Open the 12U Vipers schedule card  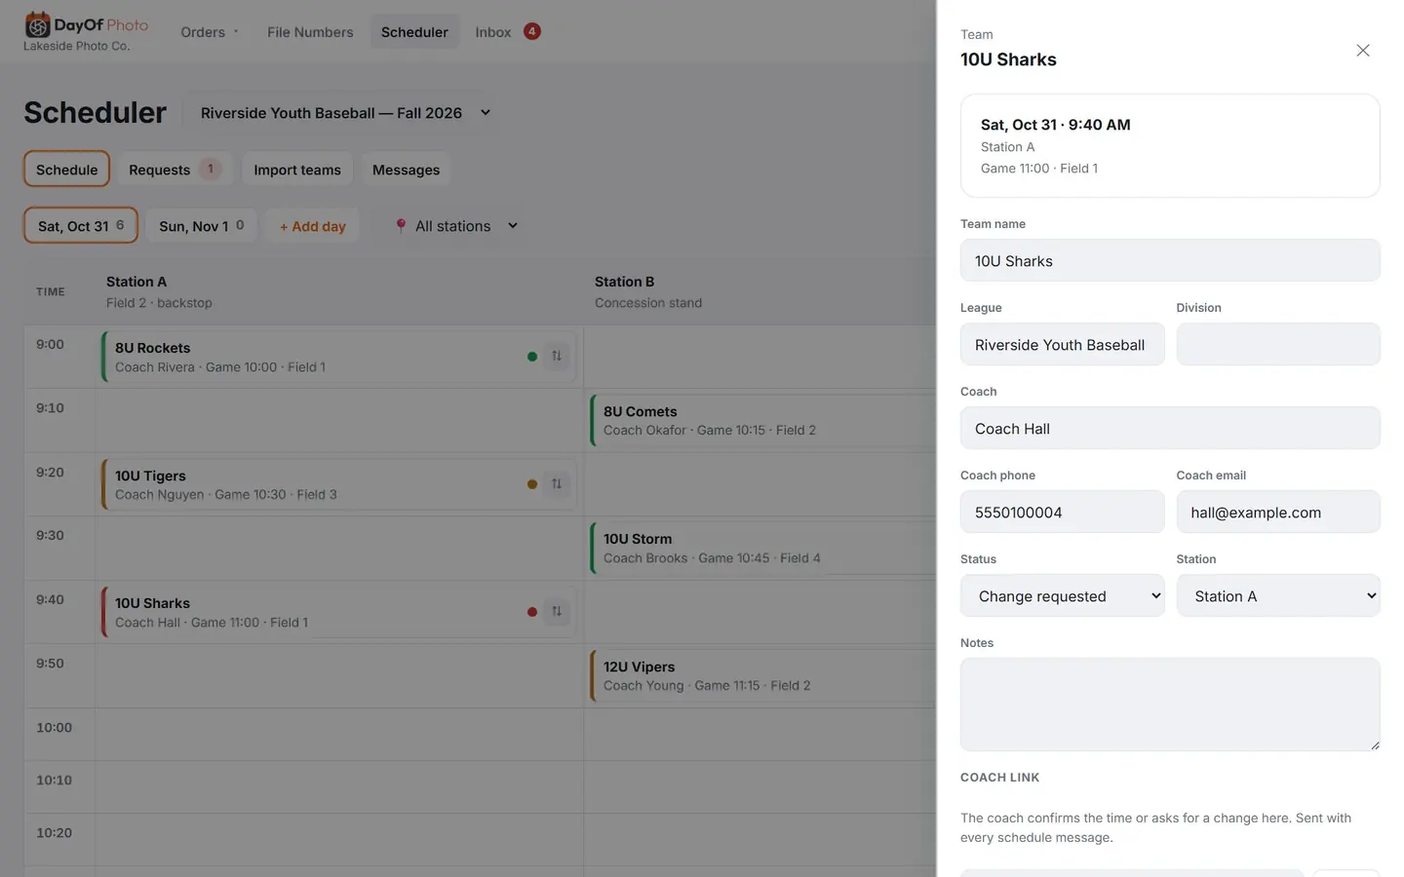[x=762, y=675]
